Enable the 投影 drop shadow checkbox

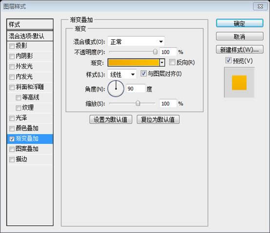click(x=12, y=46)
